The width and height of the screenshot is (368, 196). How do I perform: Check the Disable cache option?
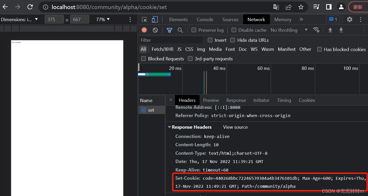234,30
